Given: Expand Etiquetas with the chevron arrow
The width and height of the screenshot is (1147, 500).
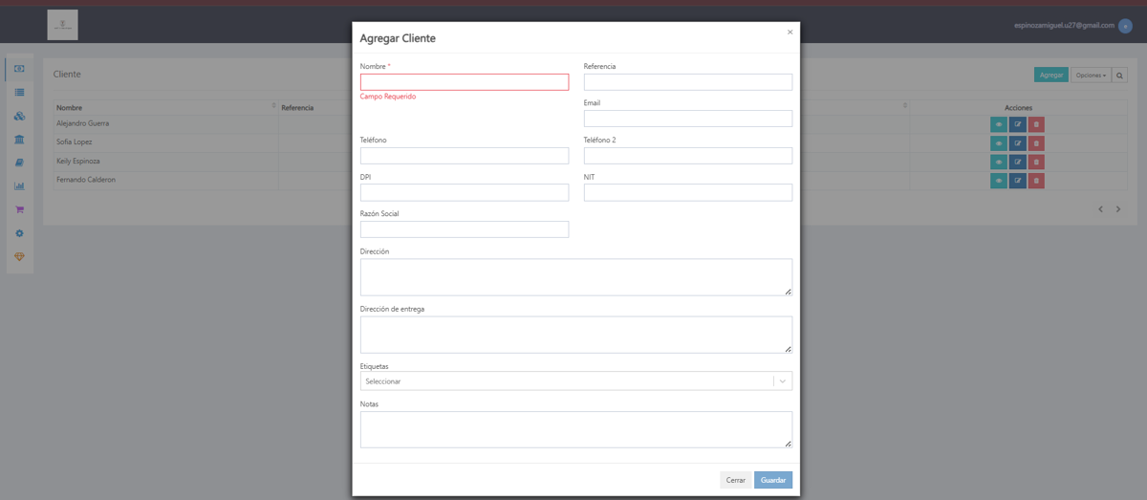Looking at the screenshot, I should 783,381.
